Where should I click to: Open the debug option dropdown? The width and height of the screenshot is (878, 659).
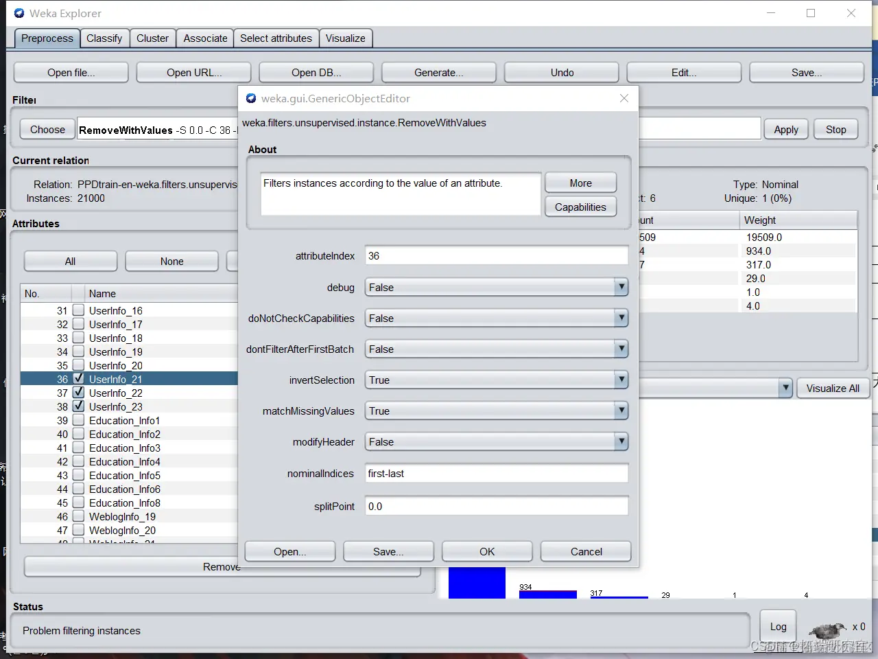click(x=621, y=287)
